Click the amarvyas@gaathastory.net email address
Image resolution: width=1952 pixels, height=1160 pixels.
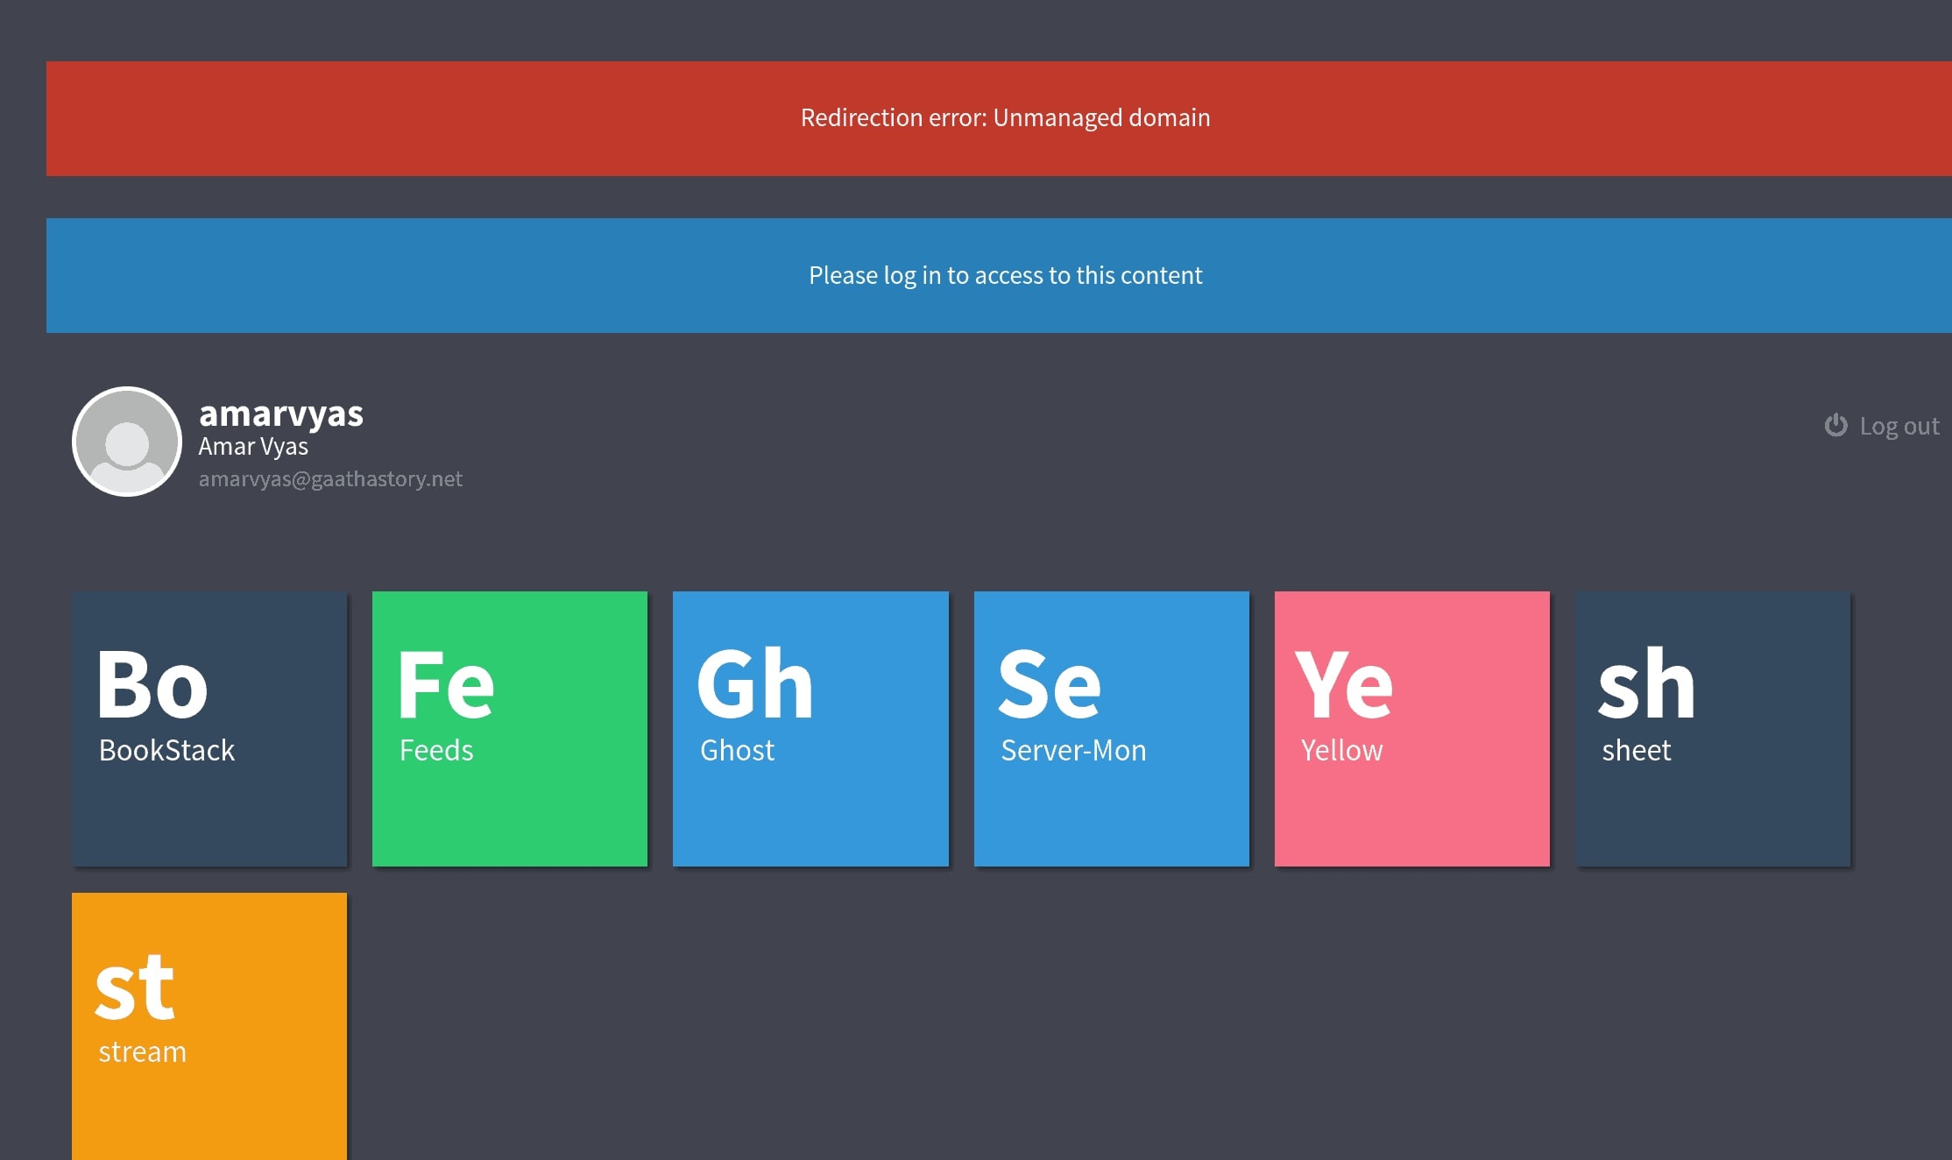(330, 478)
